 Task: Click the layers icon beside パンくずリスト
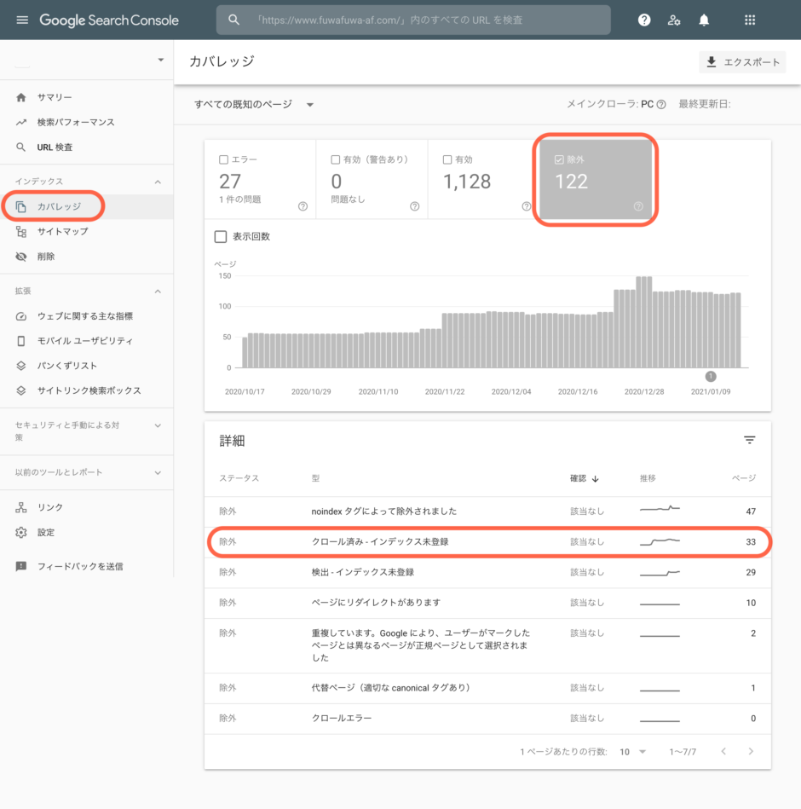click(x=21, y=366)
